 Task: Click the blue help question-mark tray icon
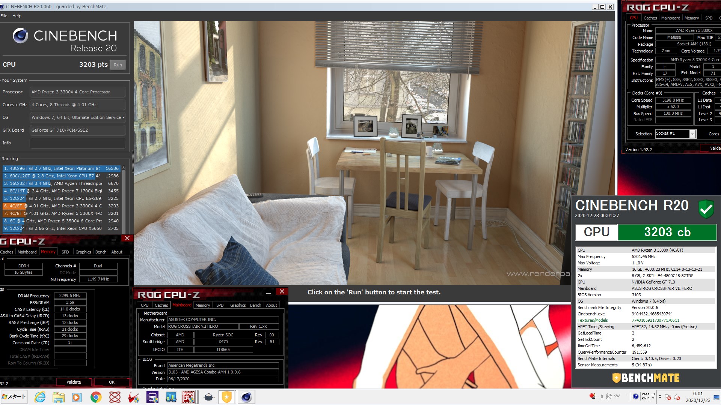pos(635,396)
